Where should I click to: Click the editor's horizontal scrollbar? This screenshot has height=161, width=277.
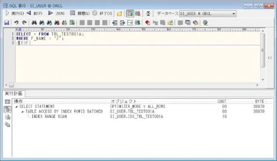(x=133, y=85)
